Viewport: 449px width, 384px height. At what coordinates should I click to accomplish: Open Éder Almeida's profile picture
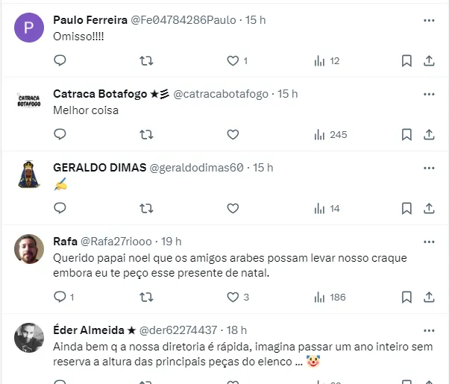29,338
